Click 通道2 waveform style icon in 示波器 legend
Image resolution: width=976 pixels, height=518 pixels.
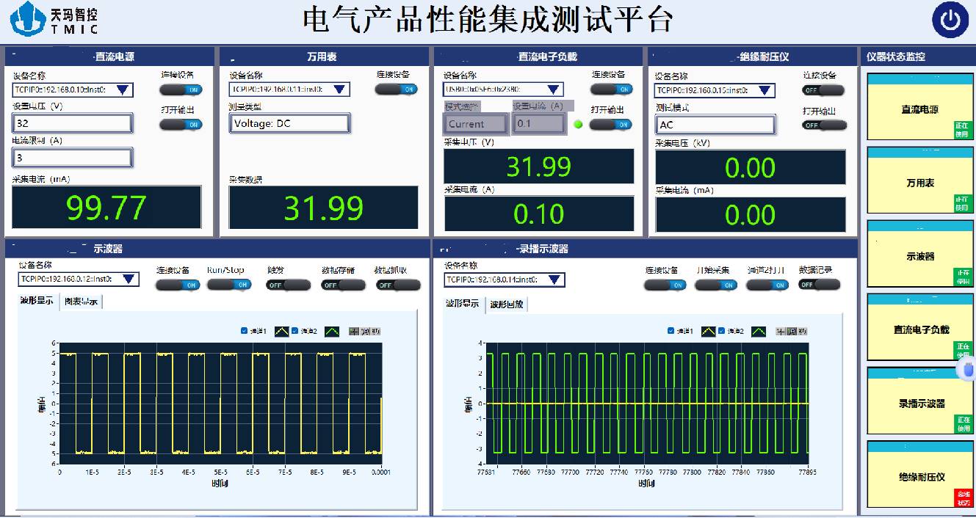[333, 332]
